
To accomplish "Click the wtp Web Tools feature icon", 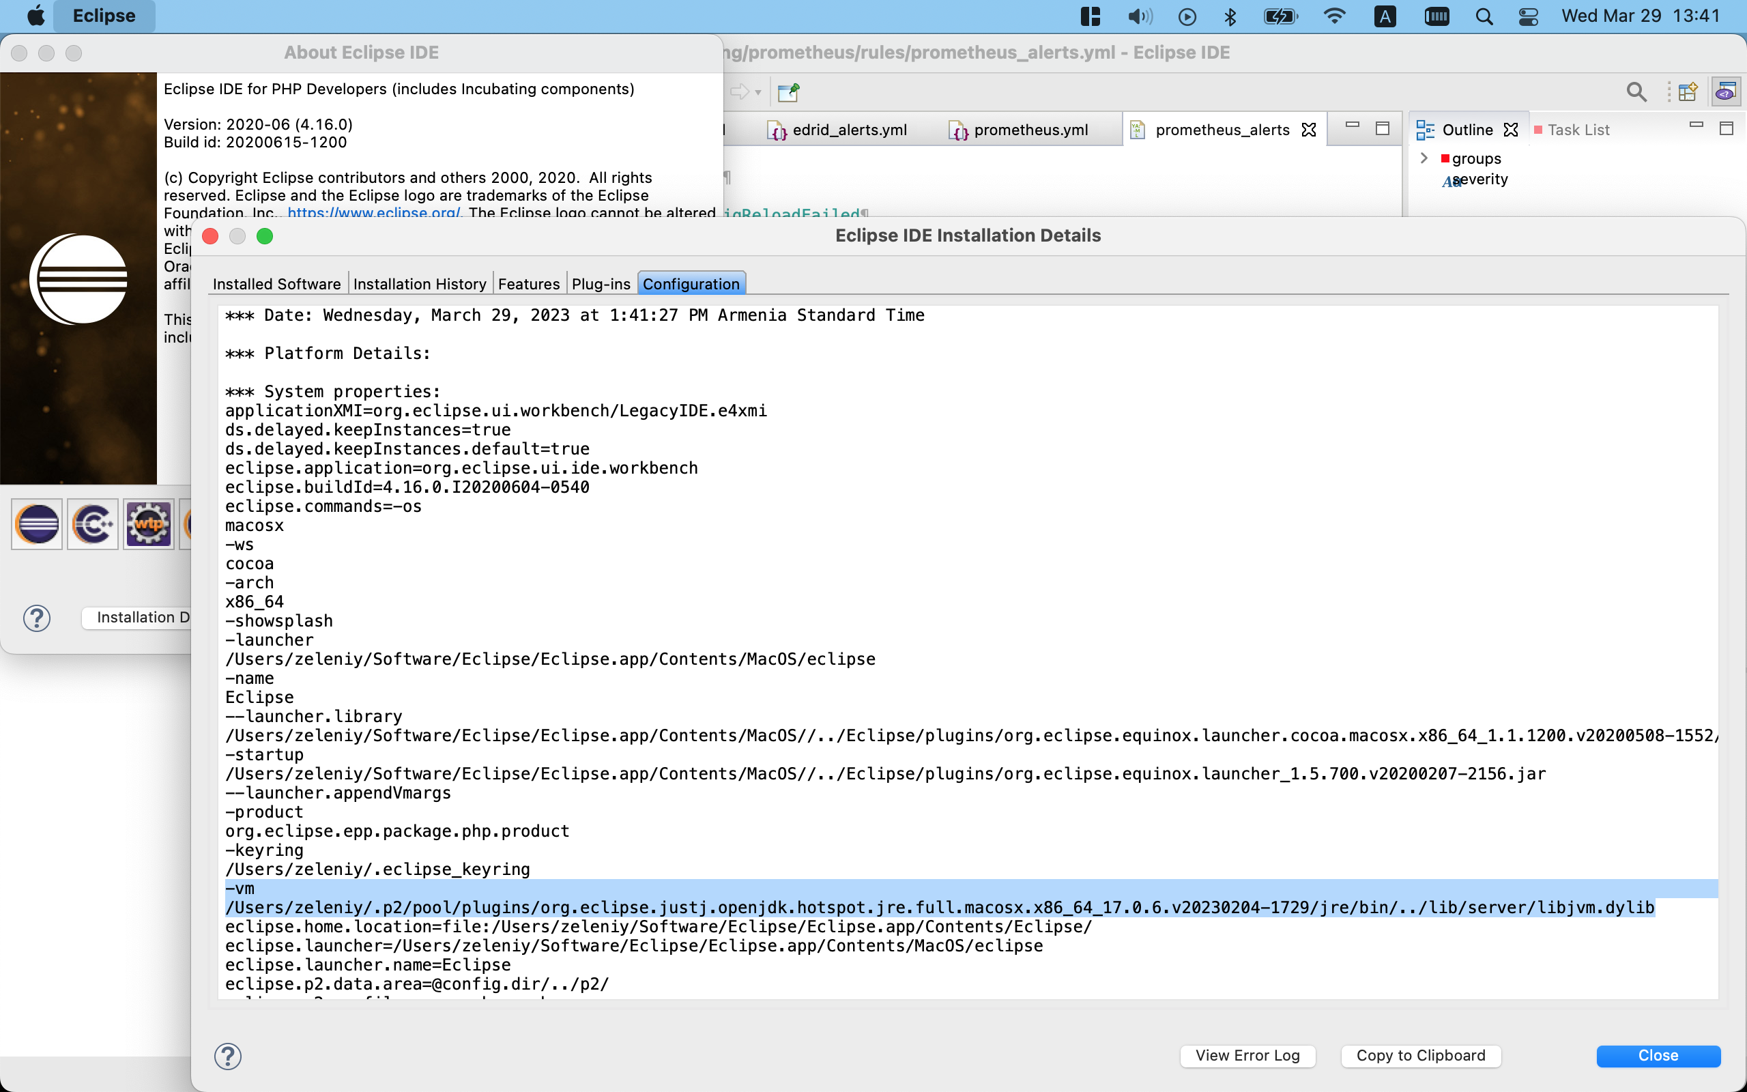I will tap(147, 523).
